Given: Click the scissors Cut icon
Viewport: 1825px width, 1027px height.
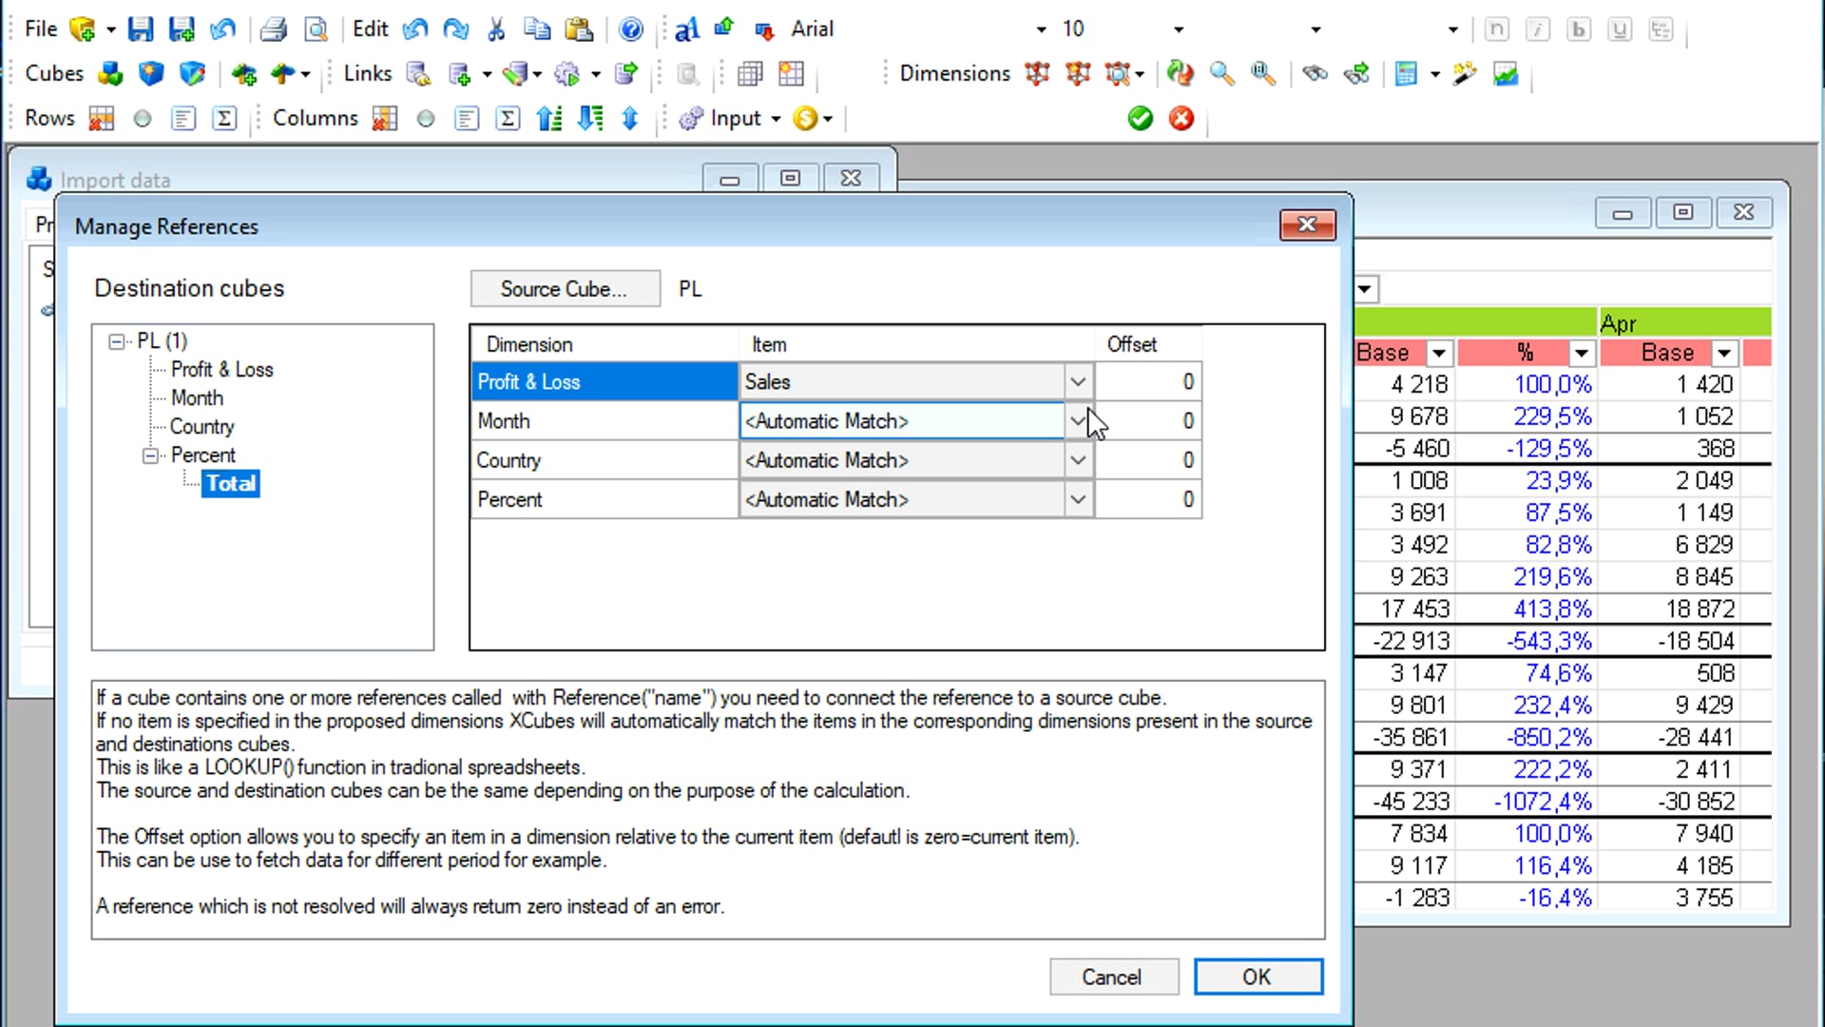Looking at the screenshot, I should click(495, 29).
